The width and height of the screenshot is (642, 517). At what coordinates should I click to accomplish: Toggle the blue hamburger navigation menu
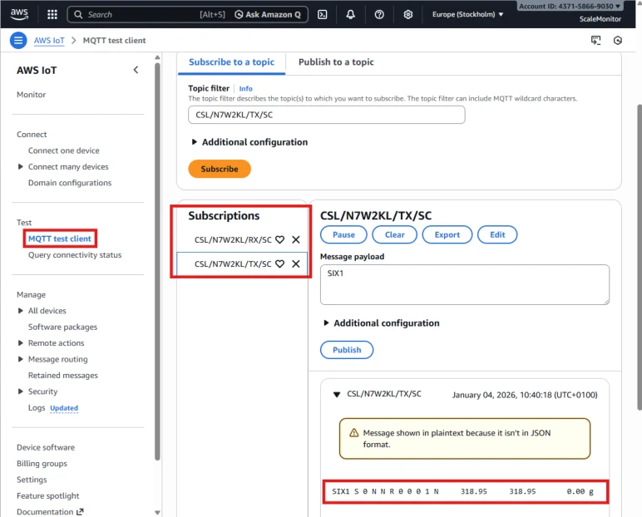tap(18, 41)
